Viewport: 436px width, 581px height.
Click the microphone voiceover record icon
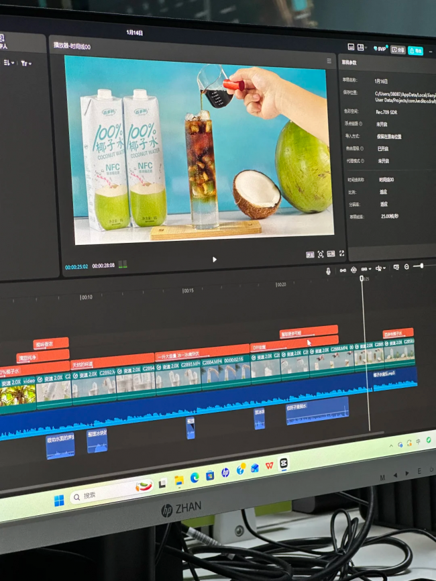pyautogui.click(x=328, y=271)
